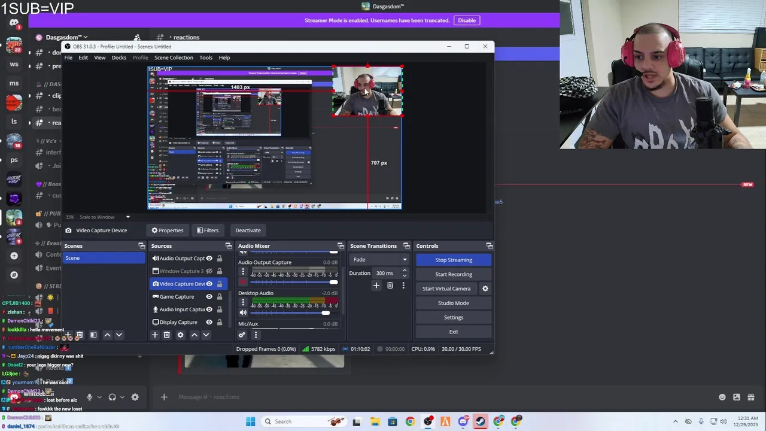Open the View menu in OBS

100,57
